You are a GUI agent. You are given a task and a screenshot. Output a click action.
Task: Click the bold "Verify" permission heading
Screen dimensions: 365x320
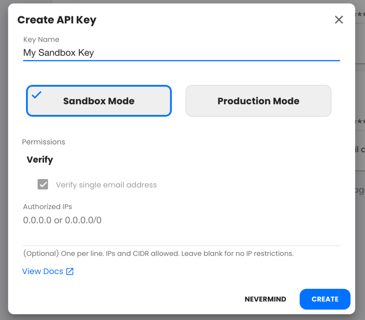pos(40,160)
